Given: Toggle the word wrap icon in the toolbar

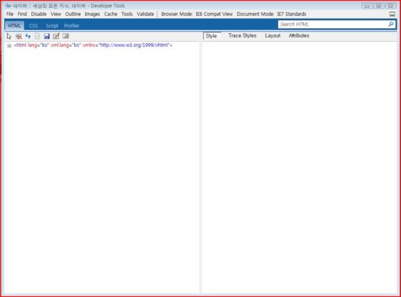Looking at the screenshot, I should [x=66, y=36].
